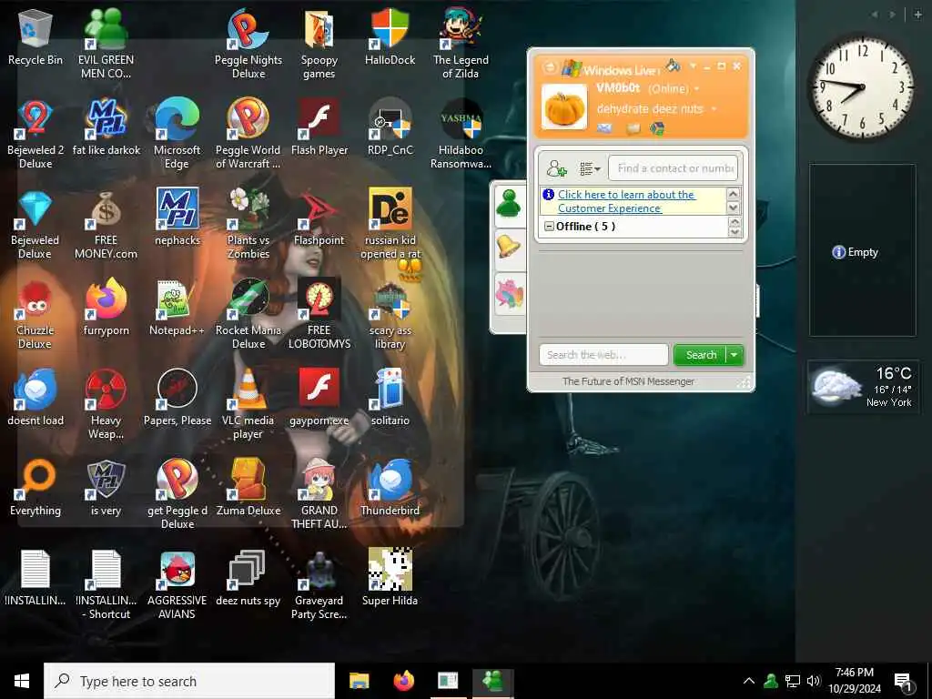Screen dimensions: 932x699
Task: Open the Recycle Bin desktop icon
Action: click(35, 36)
